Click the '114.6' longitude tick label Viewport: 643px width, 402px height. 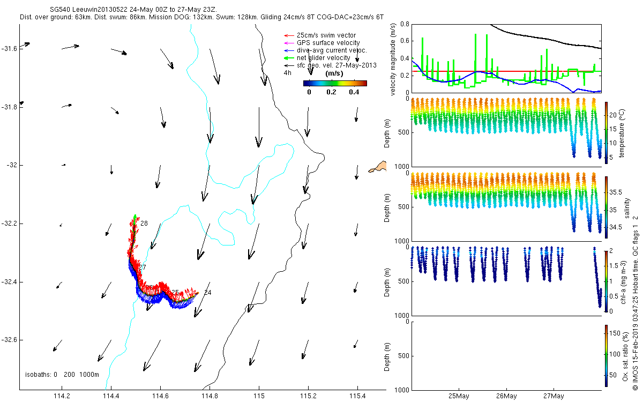tap(160, 397)
